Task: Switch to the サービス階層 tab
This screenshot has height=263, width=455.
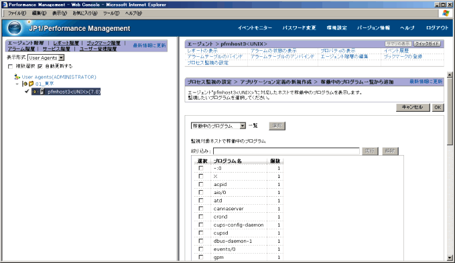Action: (56, 49)
